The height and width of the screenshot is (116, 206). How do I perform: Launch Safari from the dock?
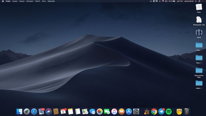tap(34, 111)
